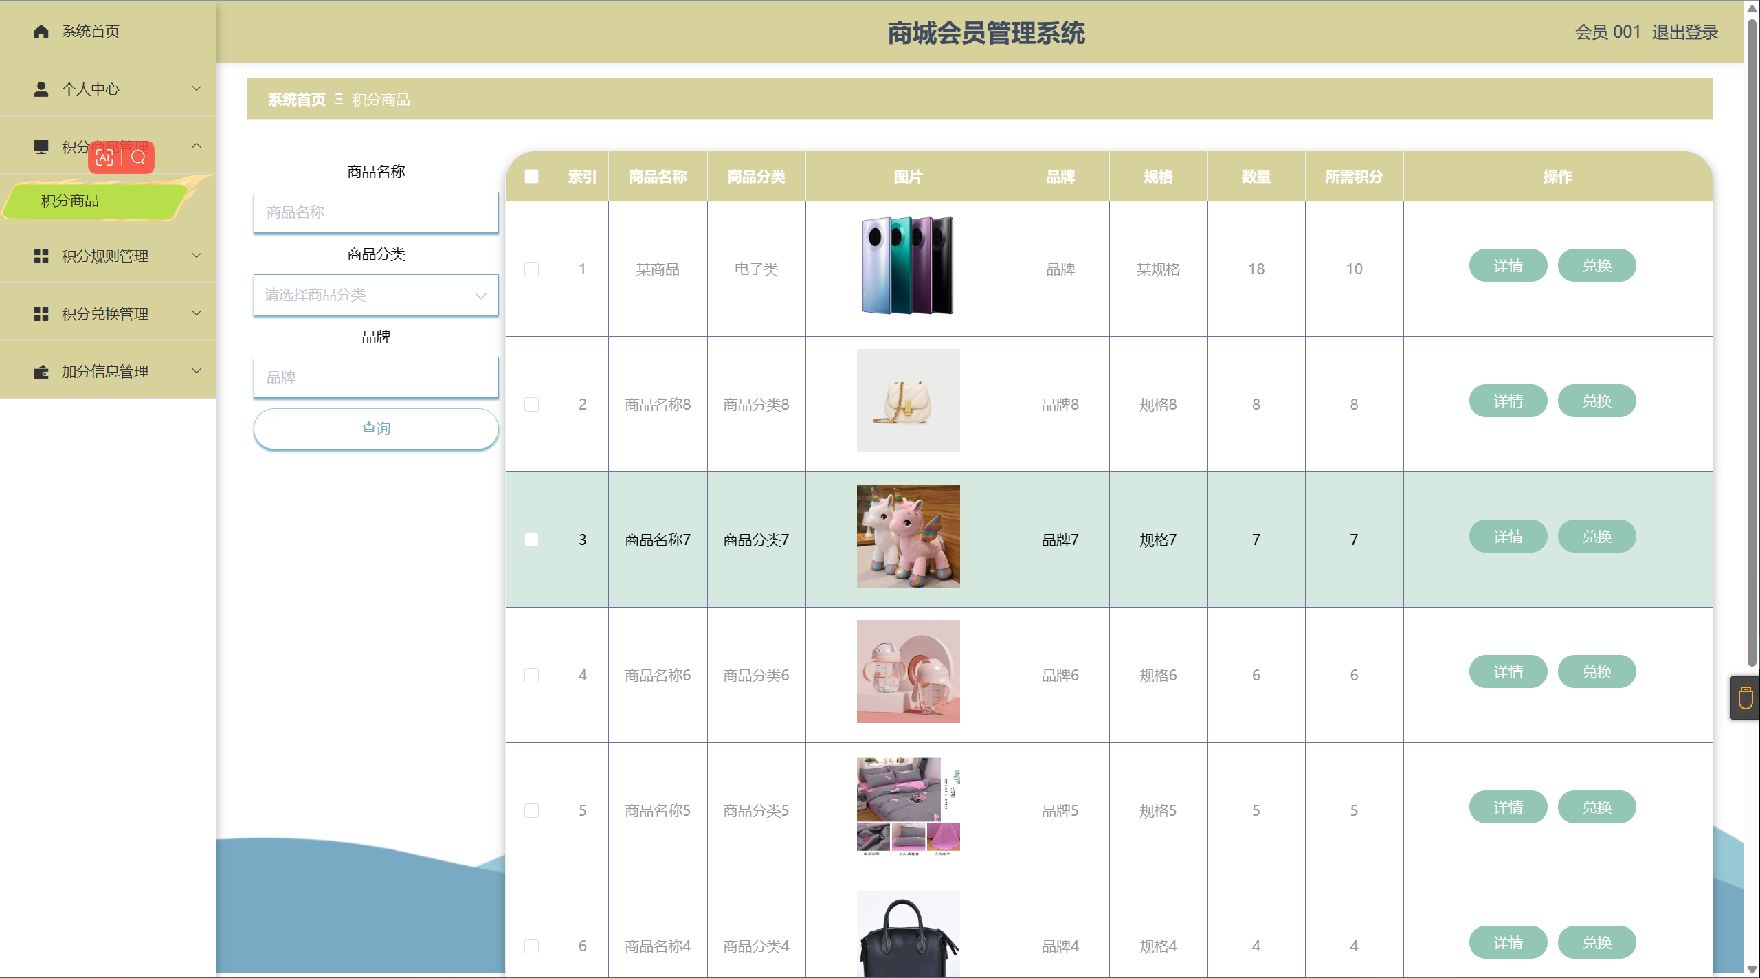Click the page vertical scrollbar thumb
Viewport: 1760px width, 978px height.
pyautogui.click(x=1752, y=344)
